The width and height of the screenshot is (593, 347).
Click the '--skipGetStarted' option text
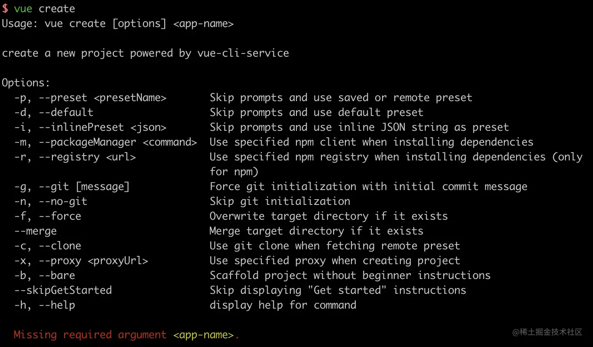pyautogui.click(x=63, y=290)
